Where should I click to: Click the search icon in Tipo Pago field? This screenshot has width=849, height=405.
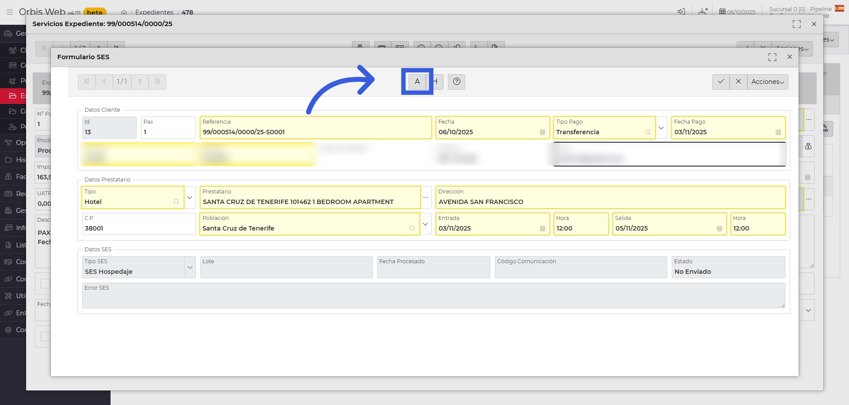pos(647,132)
